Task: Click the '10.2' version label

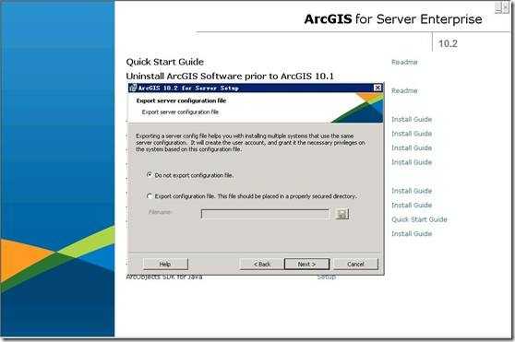Action: tap(448, 43)
